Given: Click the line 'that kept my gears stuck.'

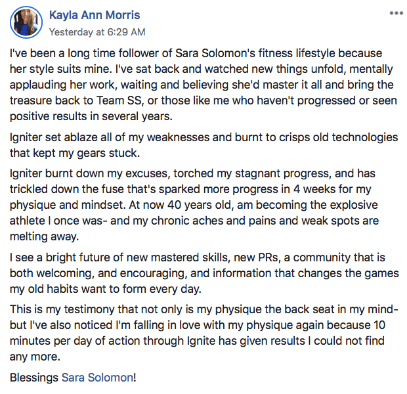Looking at the screenshot, I should pos(75,153).
